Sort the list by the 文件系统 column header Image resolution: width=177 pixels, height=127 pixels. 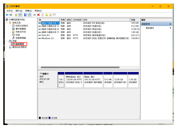click(x=77, y=20)
